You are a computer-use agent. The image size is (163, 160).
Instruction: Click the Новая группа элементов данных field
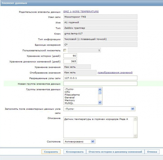coord(100,84)
